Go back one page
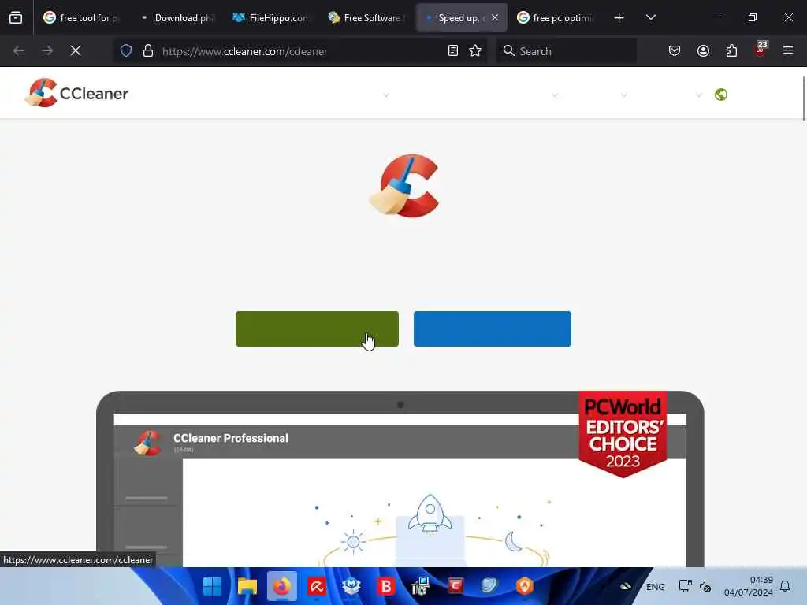The width and height of the screenshot is (807, 605). tap(19, 50)
